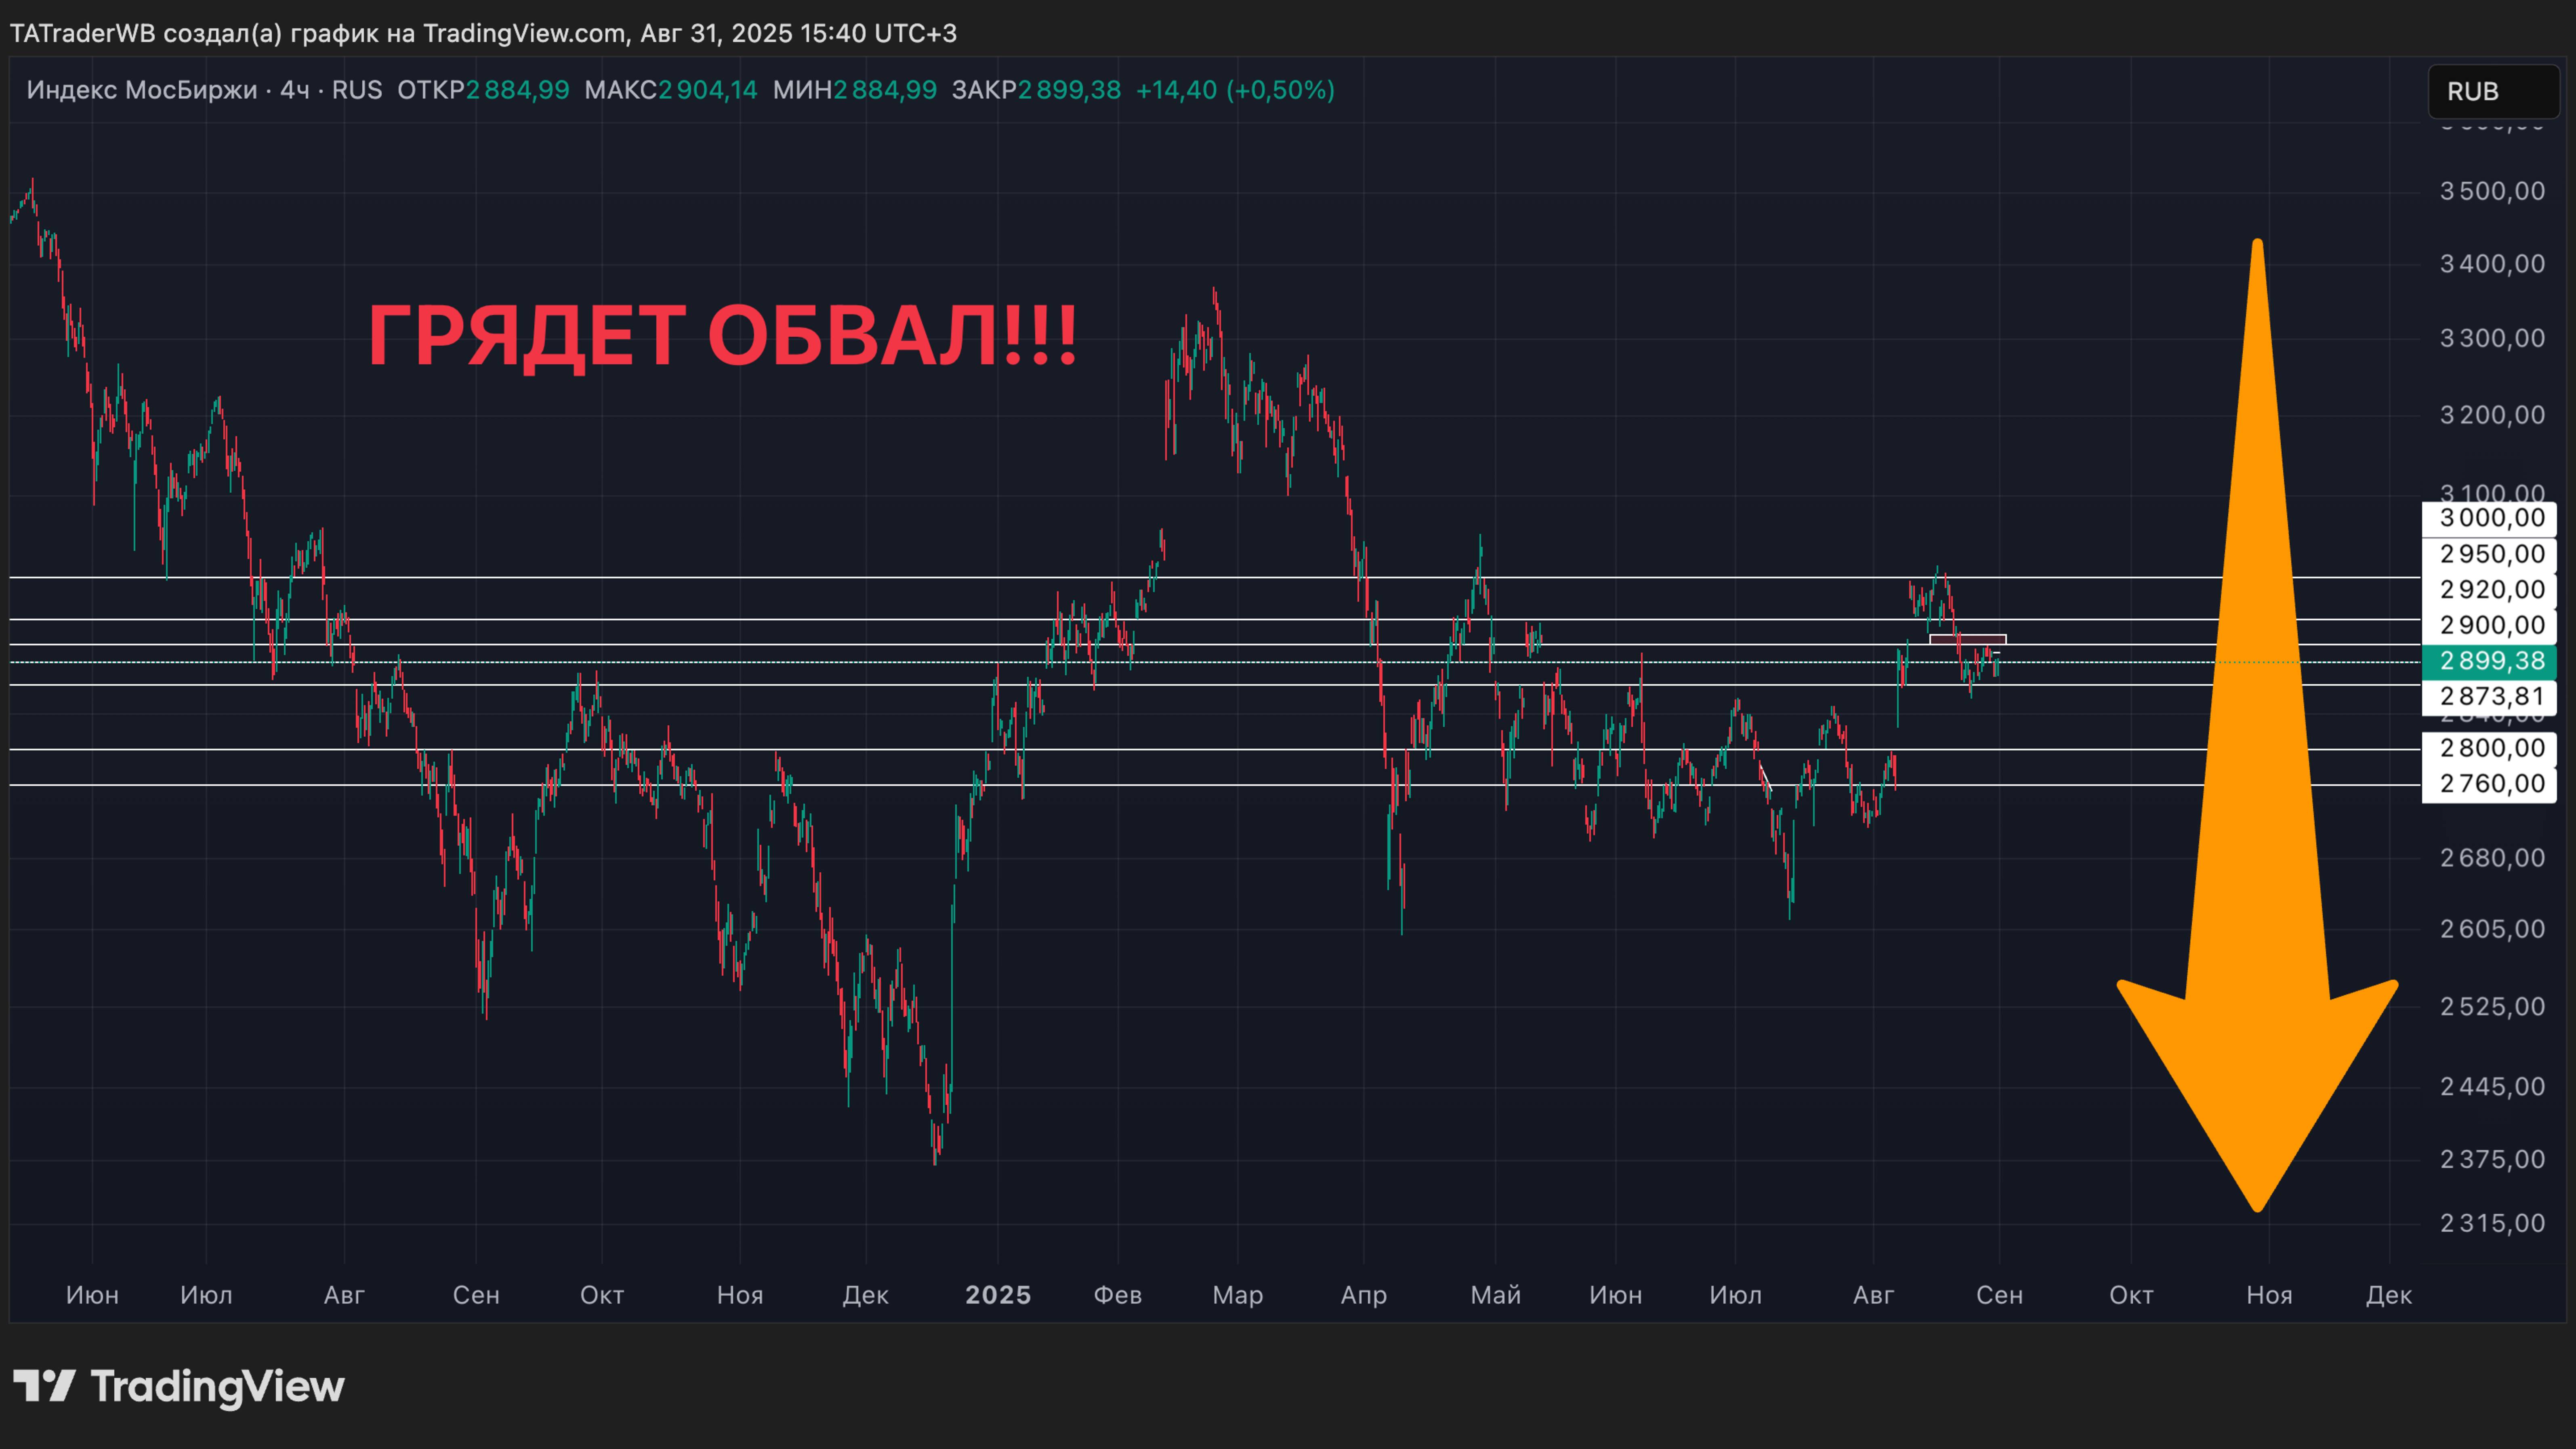The image size is (2576, 1449).
Task: Click the 4ч timeframe in the legend
Action: (295, 90)
